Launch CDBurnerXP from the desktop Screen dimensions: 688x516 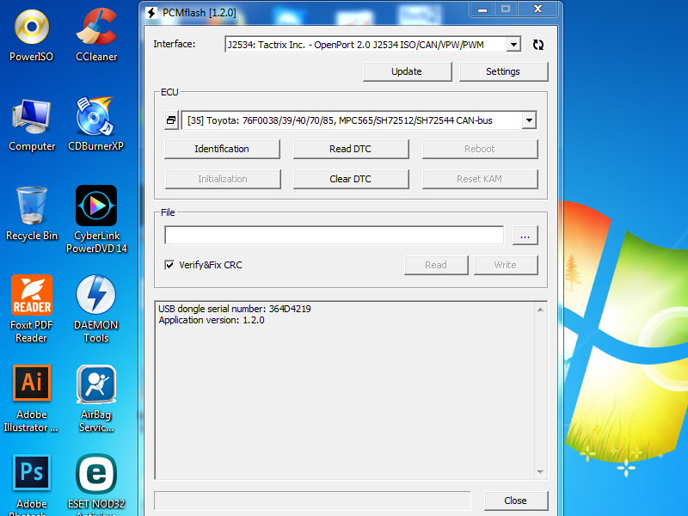point(96,125)
